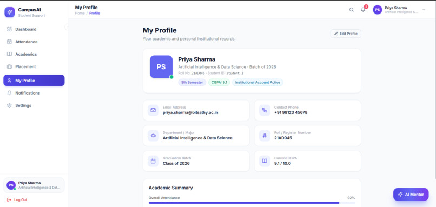Click the green online status dot on profile tile
Viewport: 436px width, 207px height.
coord(171,77)
